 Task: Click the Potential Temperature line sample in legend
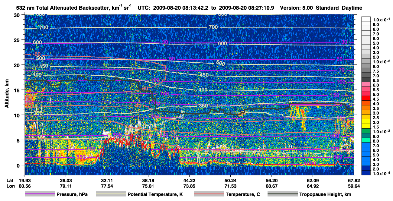click(x=111, y=194)
